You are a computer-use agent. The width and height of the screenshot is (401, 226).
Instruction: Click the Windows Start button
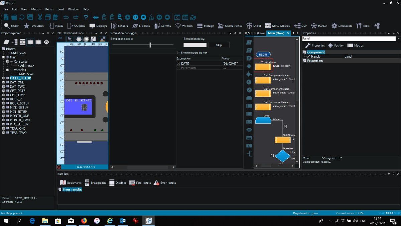click(x=6, y=221)
